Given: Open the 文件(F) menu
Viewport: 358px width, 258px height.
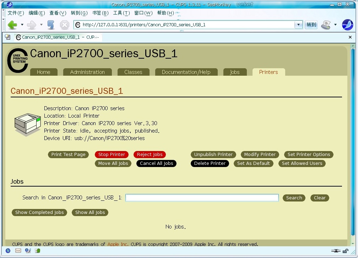Looking at the screenshot, I should [x=16, y=13].
